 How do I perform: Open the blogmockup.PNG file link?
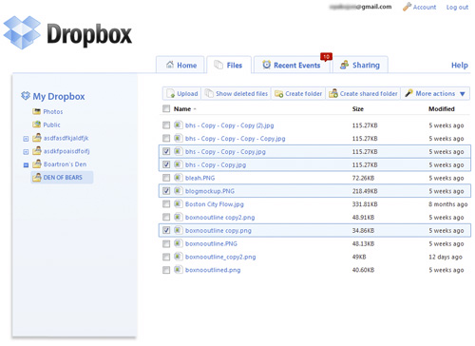(210, 191)
